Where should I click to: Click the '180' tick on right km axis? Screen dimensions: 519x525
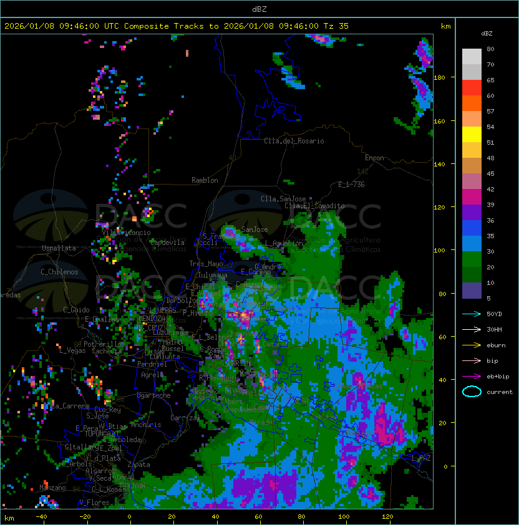click(439, 78)
